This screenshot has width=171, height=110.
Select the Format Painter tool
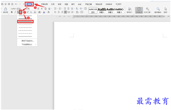[x=5, y=10]
